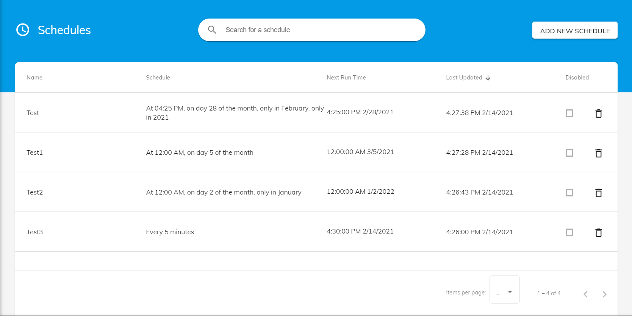
Task: Click last updated 4:26:43 PM 2/14/2021
Action: (479, 192)
